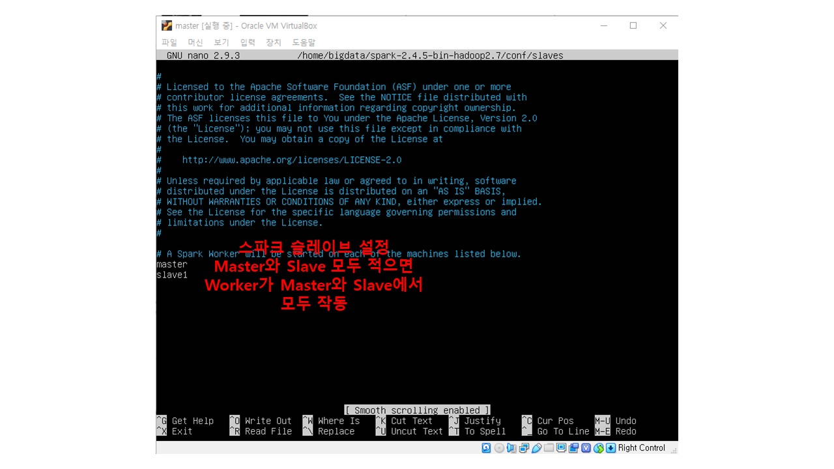834x469 pixels.
Task: Click the VirtualBox window title icon
Action: click(x=167, y=25)
